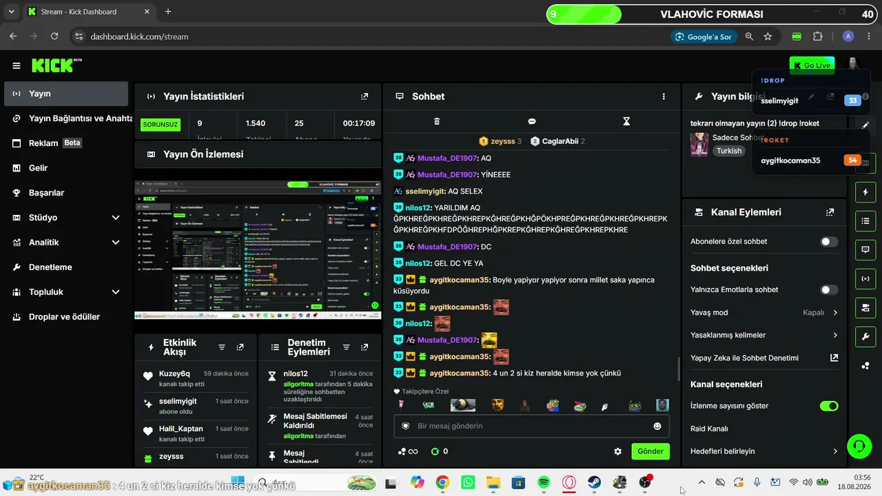Click the Bir mesaj gönderin input field
The height and width of the screenshot is (496, 882).
531,426
